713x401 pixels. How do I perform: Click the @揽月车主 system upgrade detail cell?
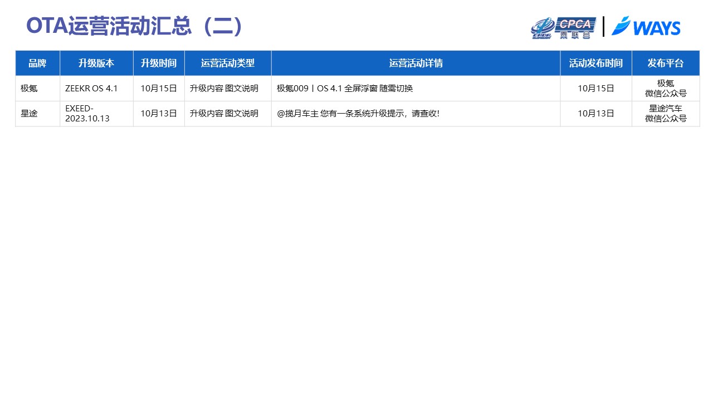pos(416,114)
